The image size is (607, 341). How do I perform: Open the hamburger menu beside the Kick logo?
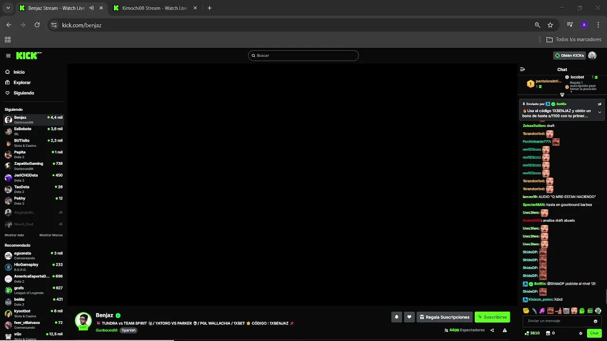coord(8,55)
